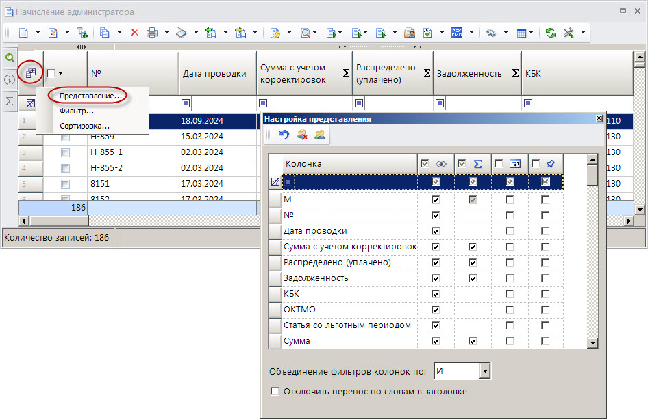The height and width of the screenshot is (419, 648).
Task: Open dropdown arrow next to new document icon
Action: (38, 33)
